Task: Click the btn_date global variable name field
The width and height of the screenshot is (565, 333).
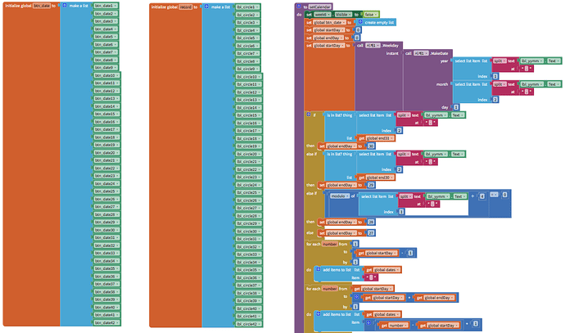Action: pos(41,7)
